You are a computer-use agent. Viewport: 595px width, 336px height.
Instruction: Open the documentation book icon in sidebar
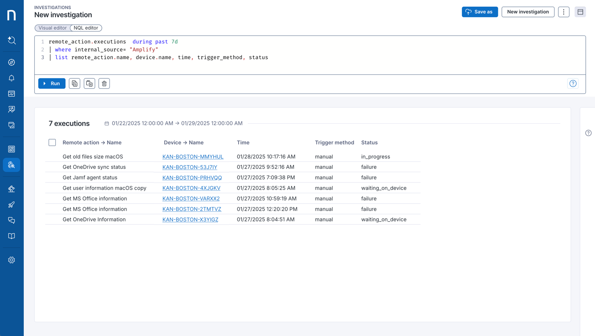(12, 236)
